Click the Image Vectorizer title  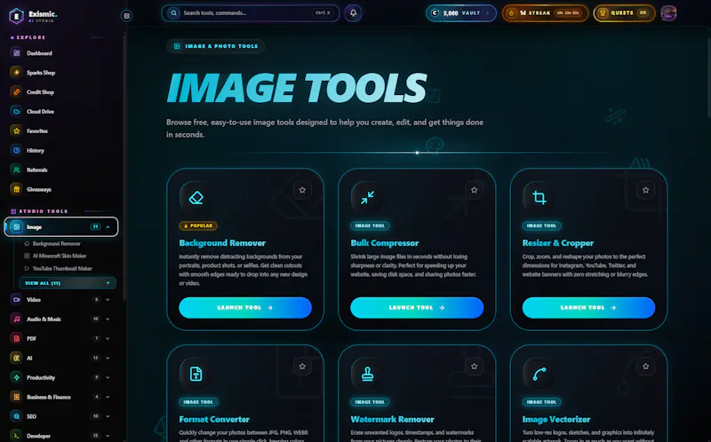[556, 419]
